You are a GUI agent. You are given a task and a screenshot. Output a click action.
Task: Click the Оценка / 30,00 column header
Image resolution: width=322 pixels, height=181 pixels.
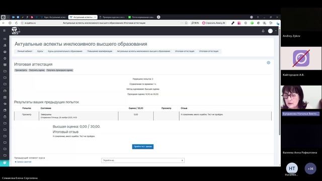pyautogui.click(x=136, y=108)
